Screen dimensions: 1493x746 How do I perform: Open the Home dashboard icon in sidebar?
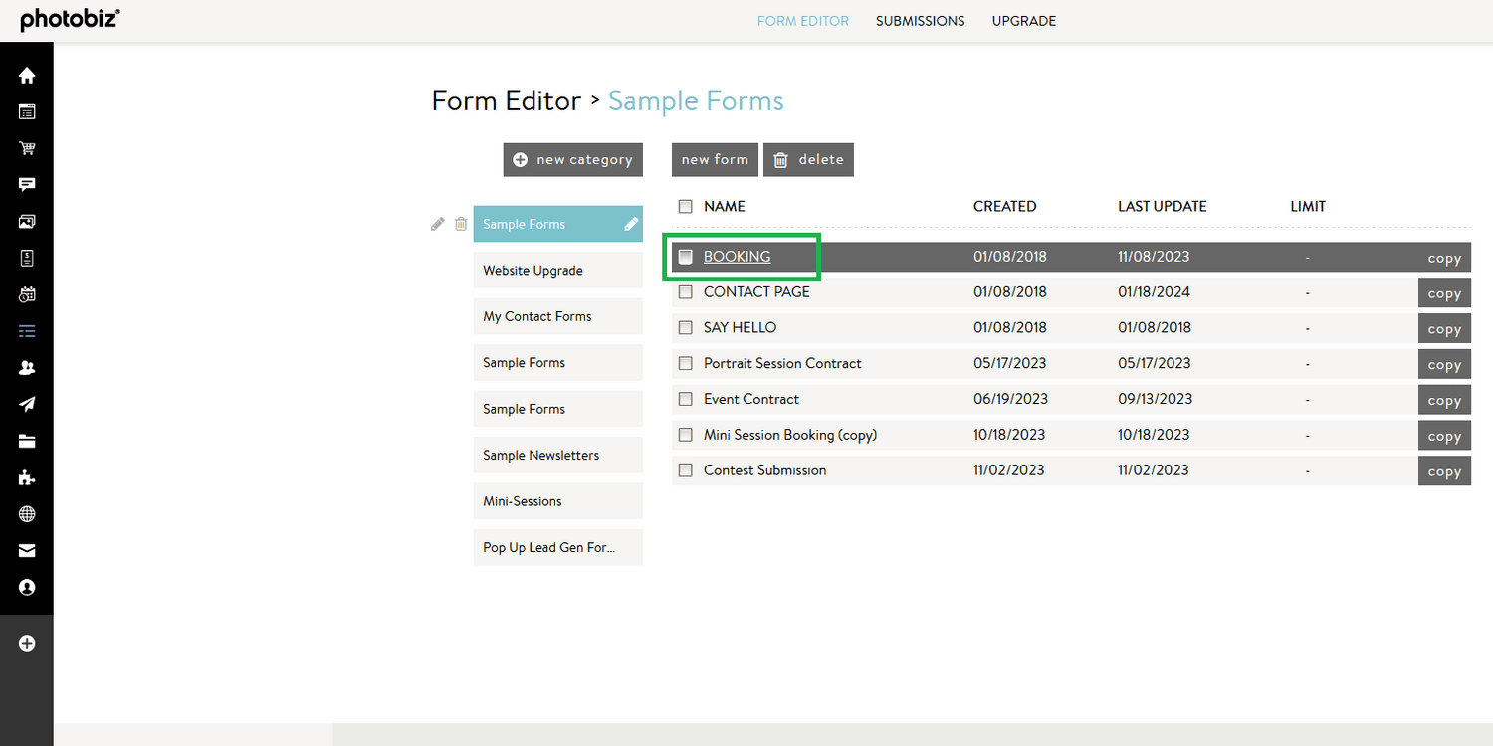point(27,75)
